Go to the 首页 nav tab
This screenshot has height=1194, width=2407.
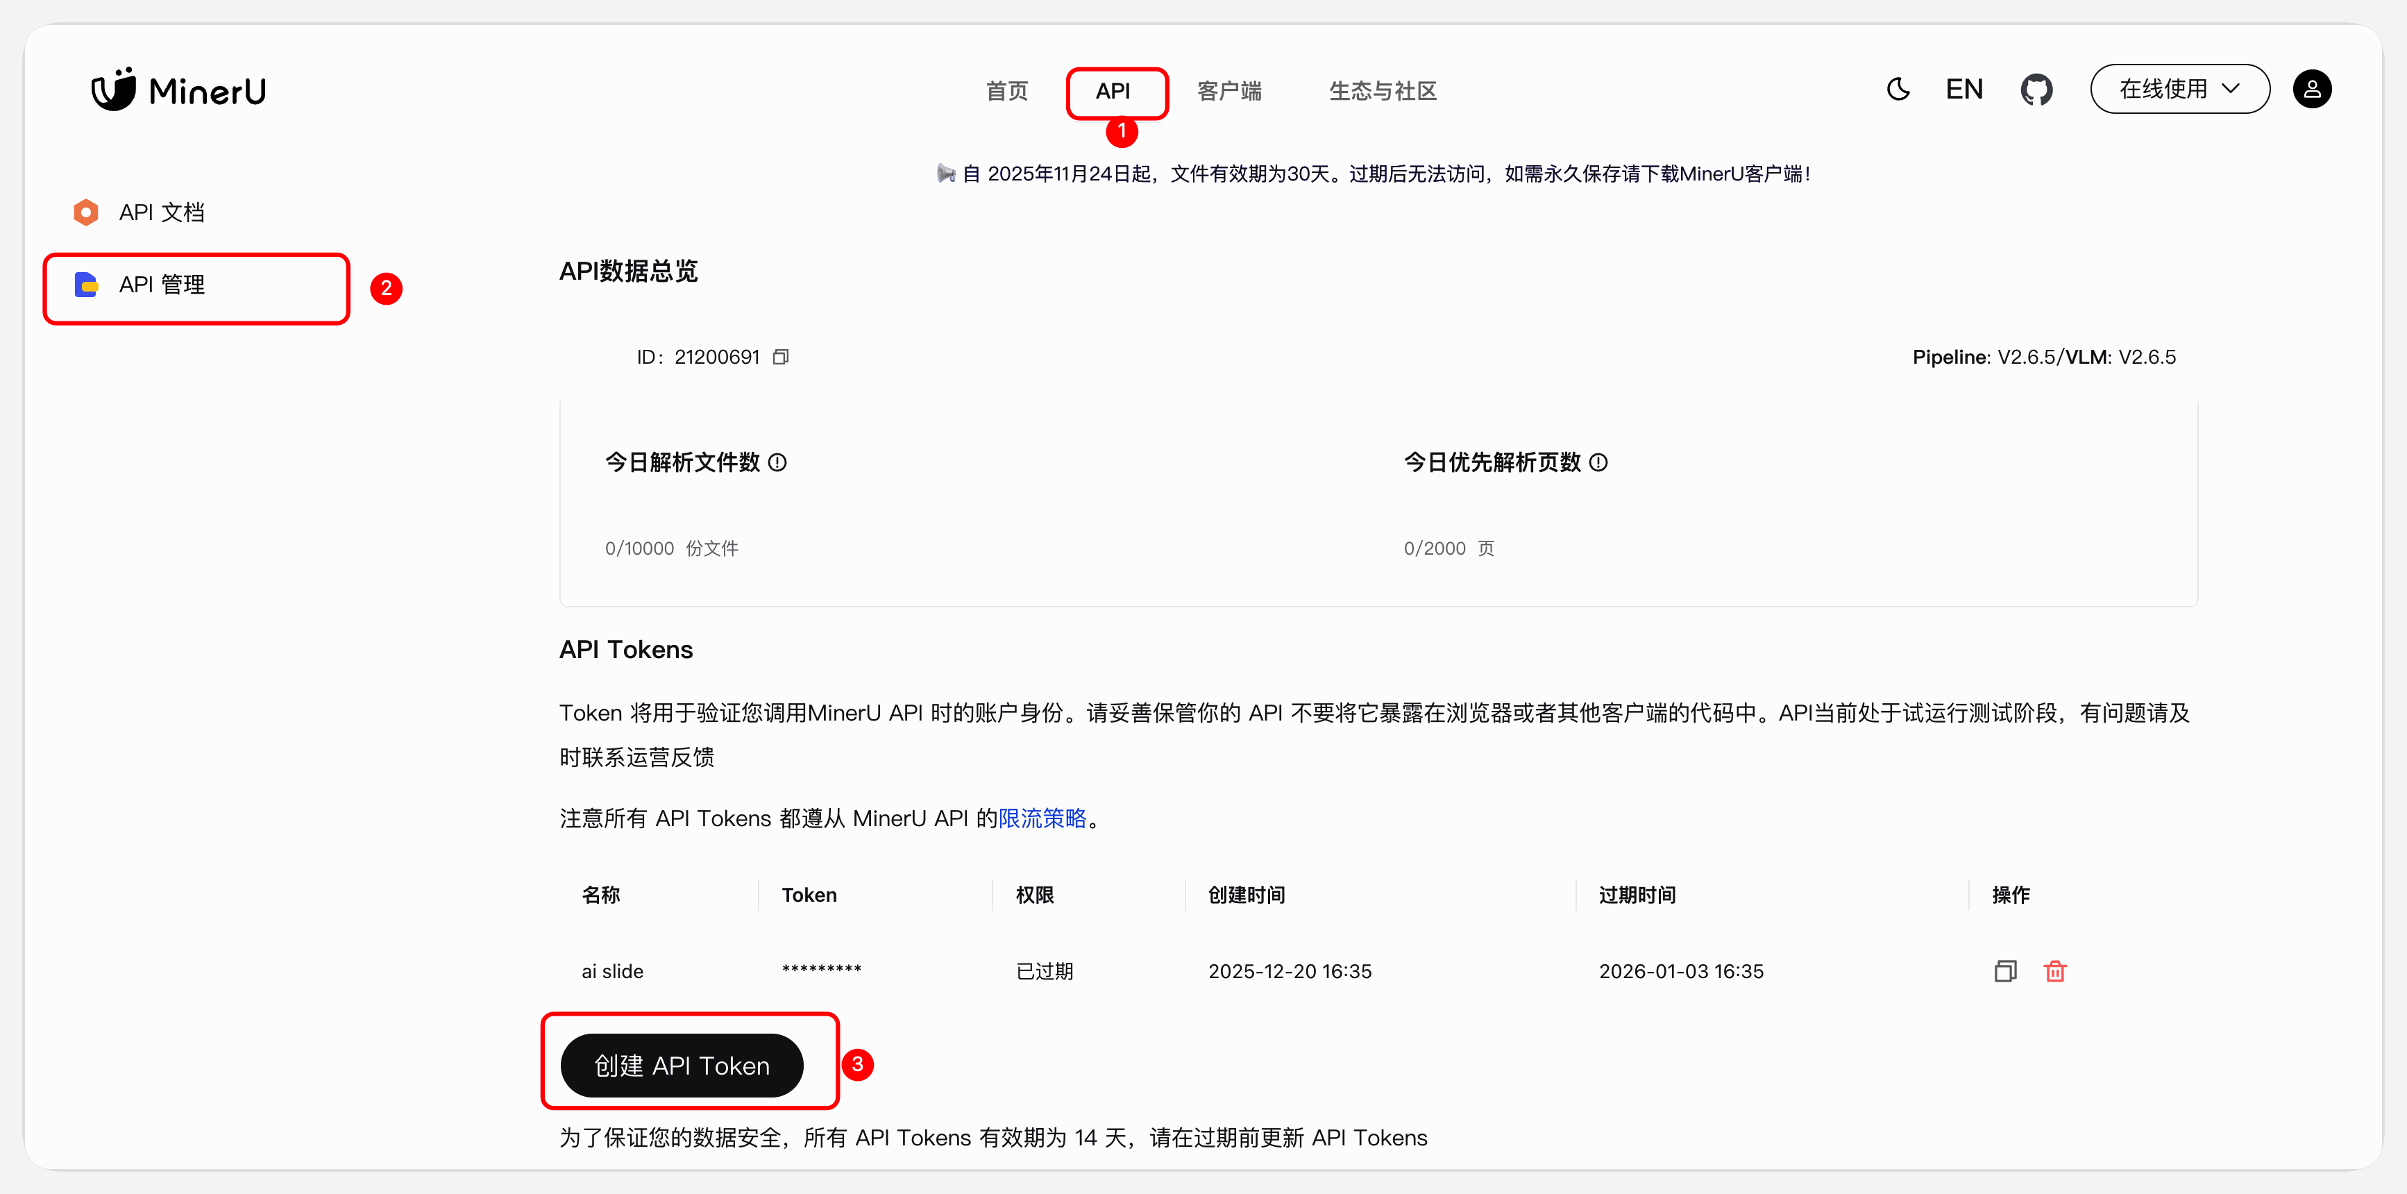tap(1006, 92)
